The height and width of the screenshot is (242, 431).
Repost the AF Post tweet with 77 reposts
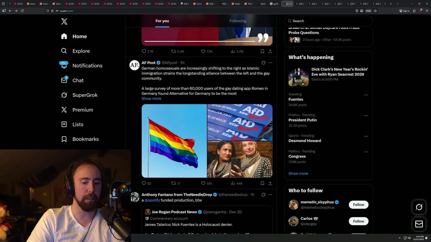(176, 183)
